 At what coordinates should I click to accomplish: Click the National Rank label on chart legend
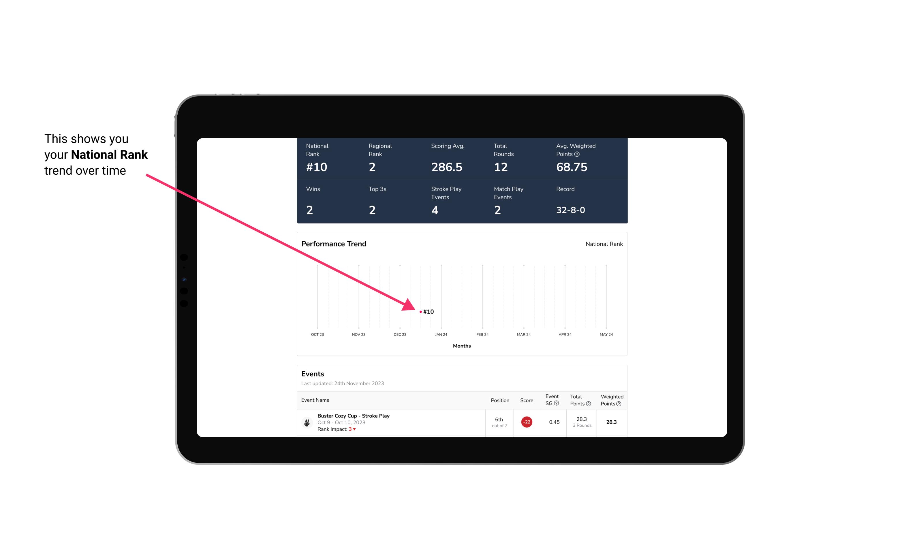[603, 244]
